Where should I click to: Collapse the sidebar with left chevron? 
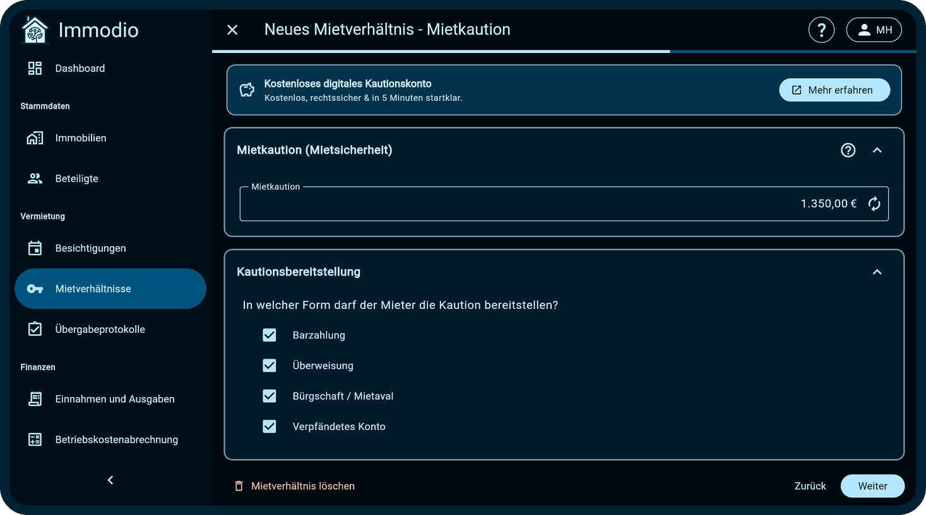[110, 480]
